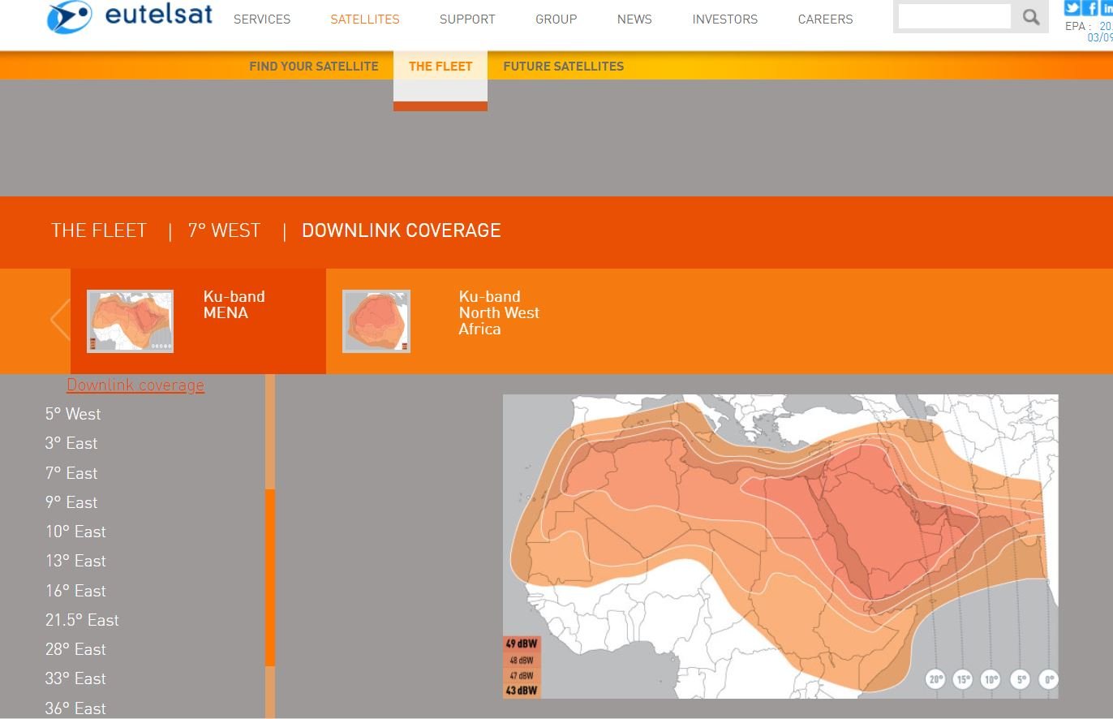Click the satellite list scrollbar
This screenshot has height=719, width=1113.
tap(270, 576)
